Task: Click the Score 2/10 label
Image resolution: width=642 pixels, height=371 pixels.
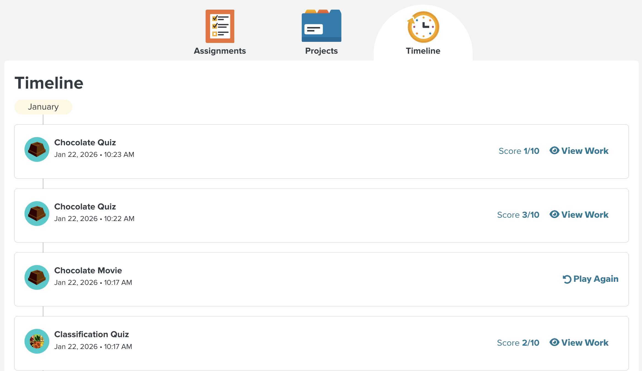Action: 518,343
